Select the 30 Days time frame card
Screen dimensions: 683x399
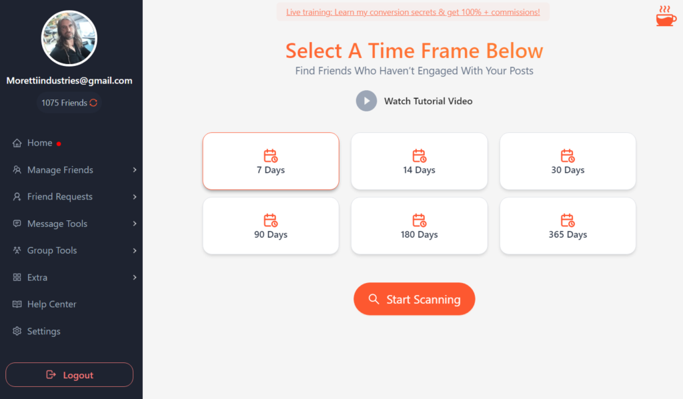tap(567, 161)
